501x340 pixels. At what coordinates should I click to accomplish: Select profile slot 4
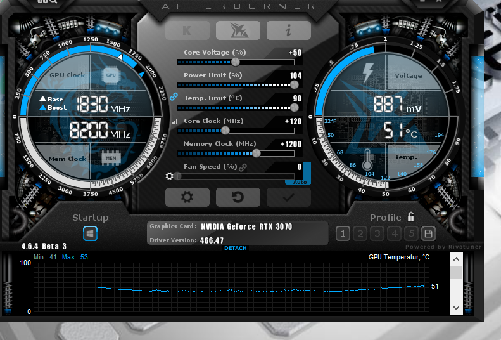point(395,234)
